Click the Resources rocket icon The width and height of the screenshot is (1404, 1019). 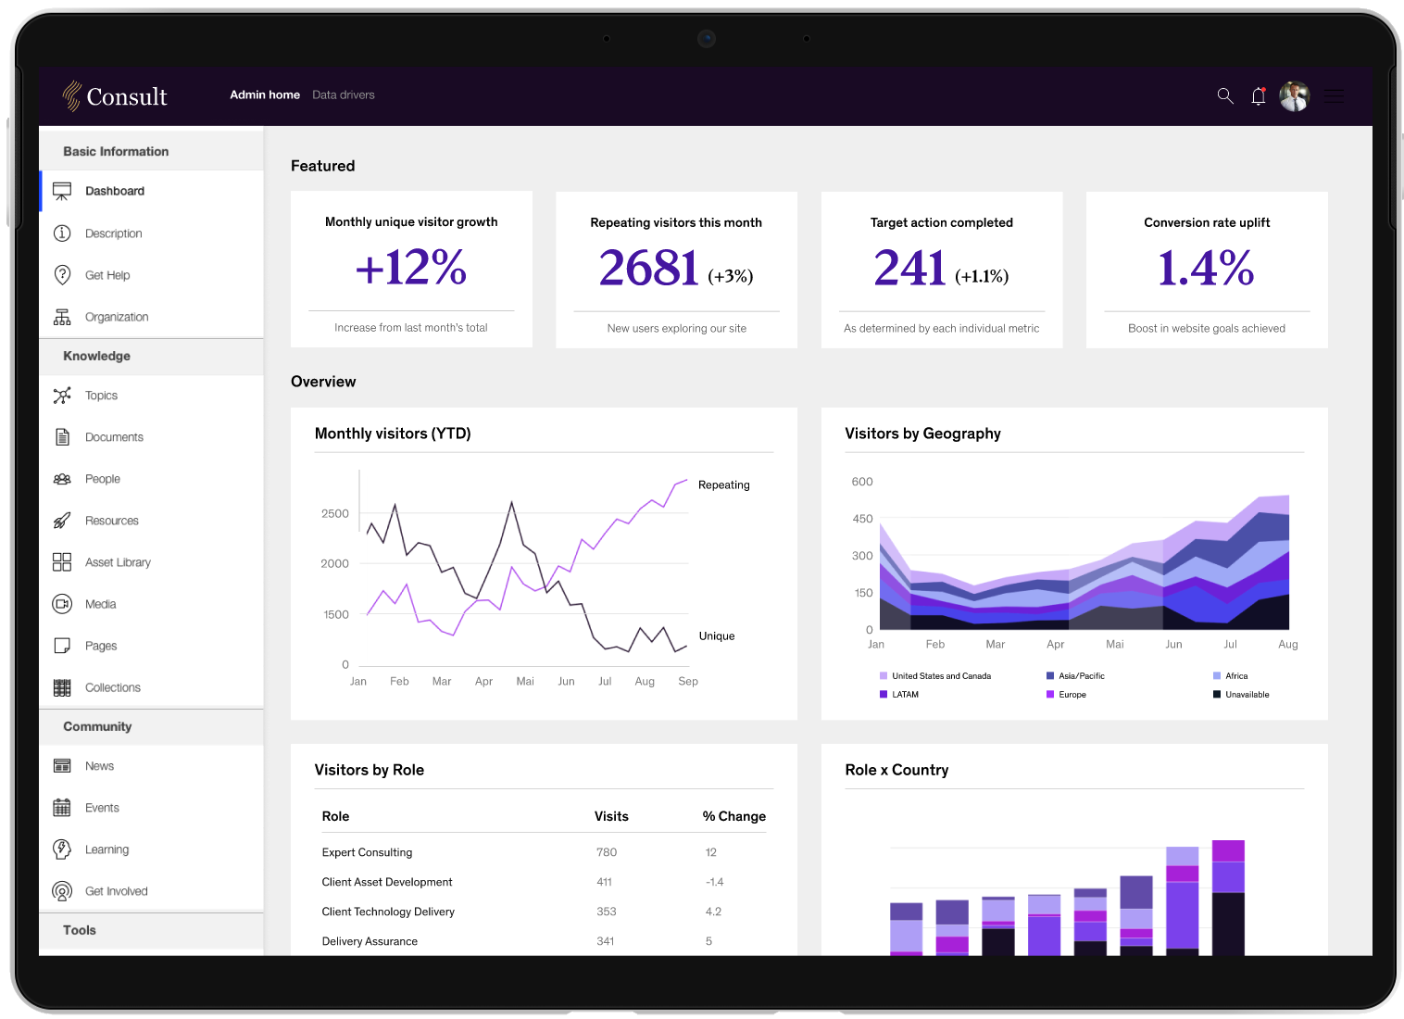62,521
